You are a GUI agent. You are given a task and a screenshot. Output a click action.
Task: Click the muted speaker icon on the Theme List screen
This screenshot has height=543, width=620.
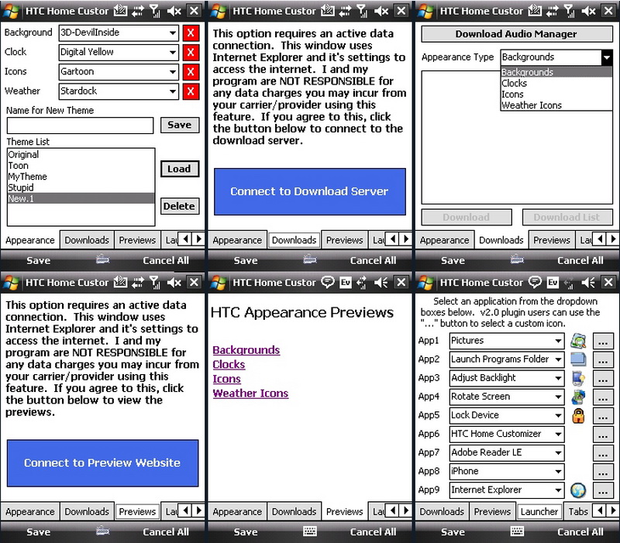tap(174, 11)
